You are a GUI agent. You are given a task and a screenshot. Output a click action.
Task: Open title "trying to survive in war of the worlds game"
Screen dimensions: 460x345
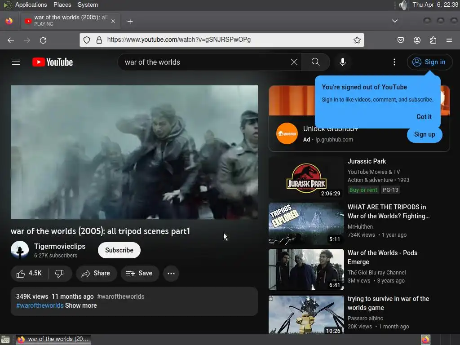(388, 303)
